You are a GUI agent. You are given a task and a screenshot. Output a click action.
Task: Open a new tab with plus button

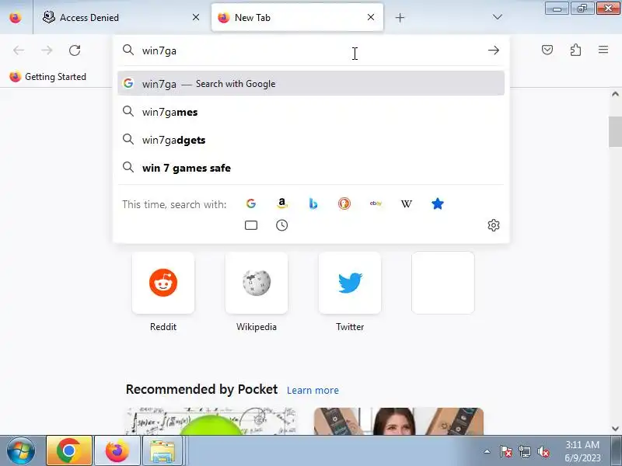(x=400, y=17)
